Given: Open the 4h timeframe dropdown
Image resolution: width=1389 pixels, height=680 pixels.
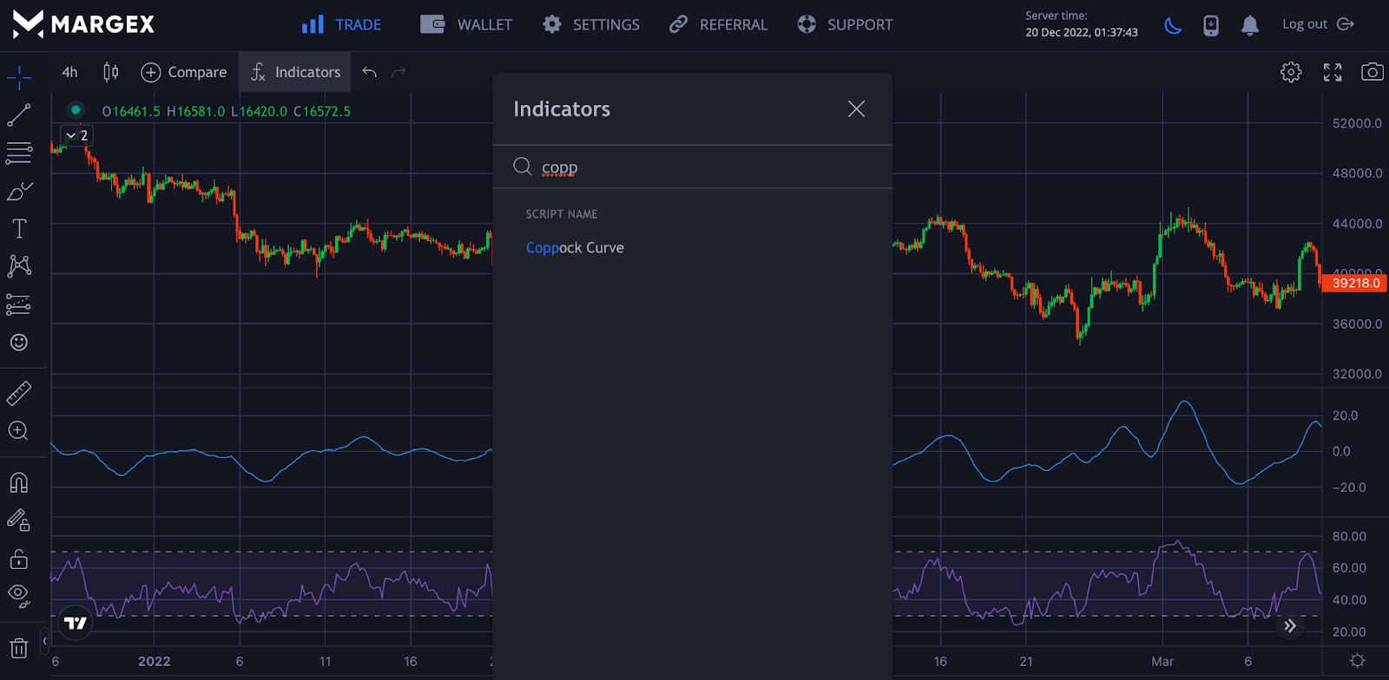Looking at the screenshot, I should point(69,72).
